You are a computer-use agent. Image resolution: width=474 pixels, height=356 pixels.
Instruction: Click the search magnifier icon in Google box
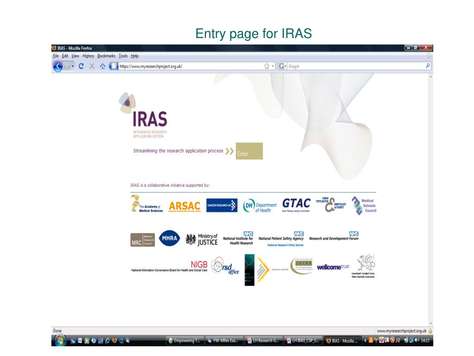click(428, 66)
